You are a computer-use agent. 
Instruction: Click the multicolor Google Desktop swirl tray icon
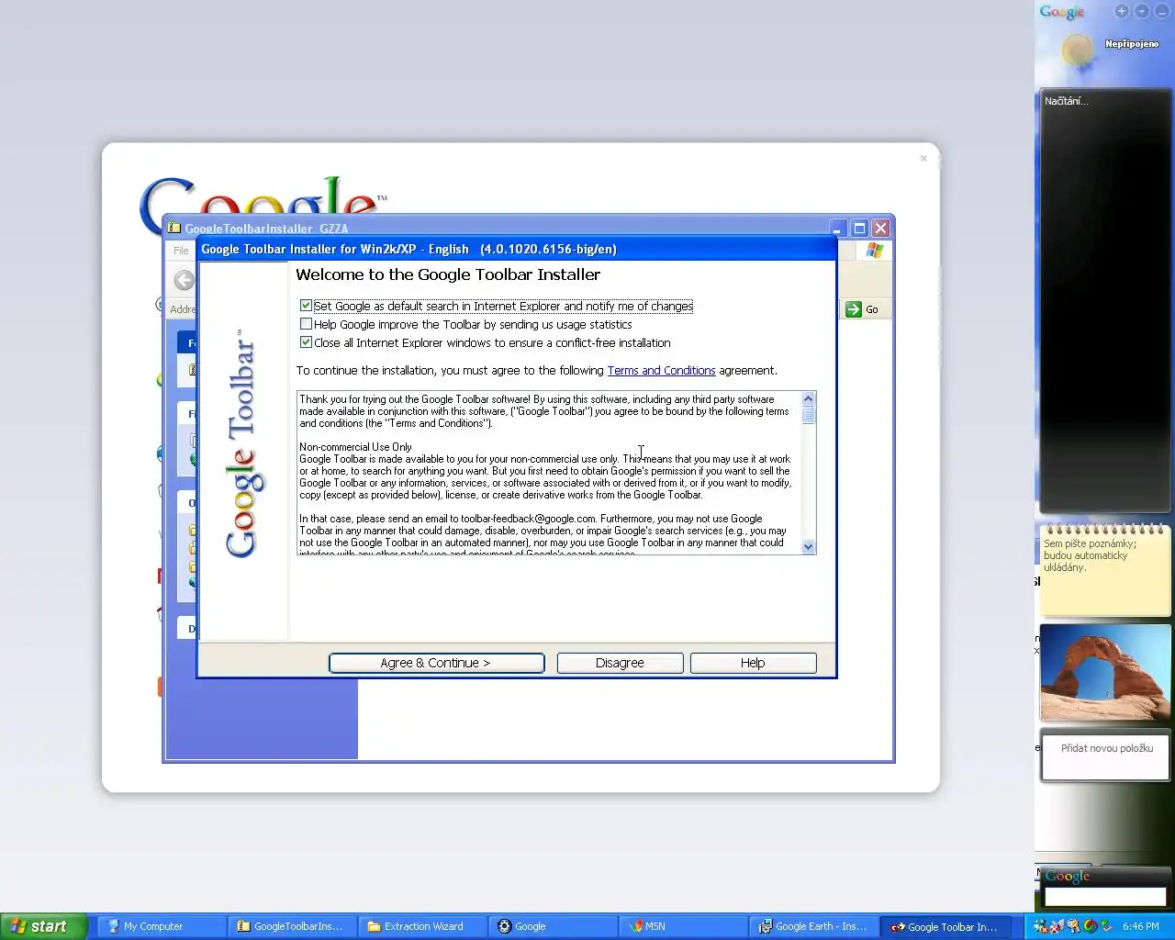pos(1090,926)
